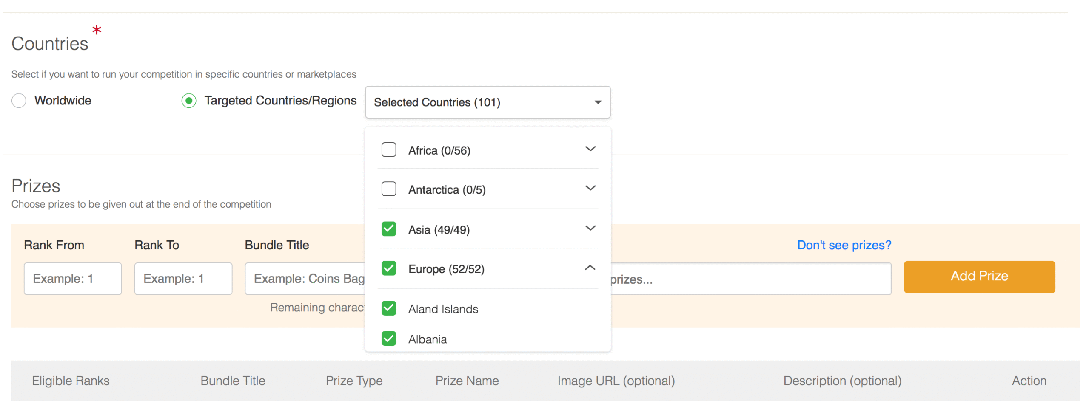Image resolution: width=1089 pixels, height=412 pixels.
Task: Select the Worldwide radio button
Action: (19, 101)
